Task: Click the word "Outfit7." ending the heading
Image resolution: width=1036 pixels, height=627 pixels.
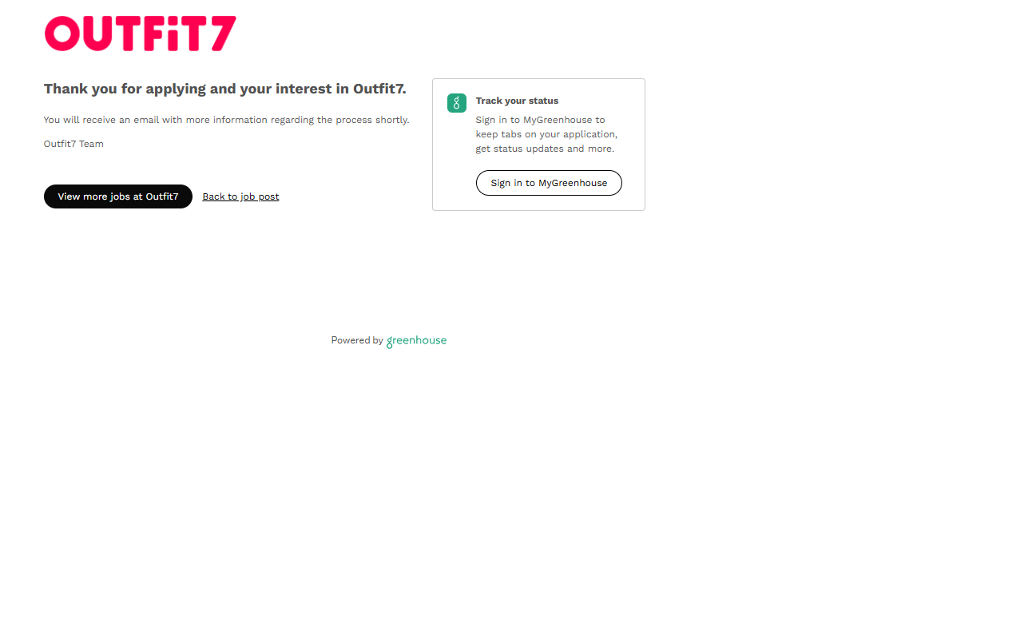Action: (379, 89)
